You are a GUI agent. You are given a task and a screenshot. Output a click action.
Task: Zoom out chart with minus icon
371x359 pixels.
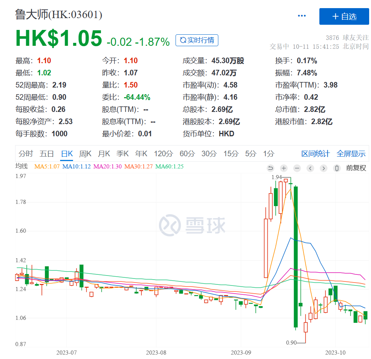tap(297, 168)
